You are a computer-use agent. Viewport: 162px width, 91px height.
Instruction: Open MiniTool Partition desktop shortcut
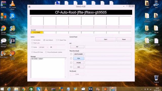pyautogui.click(x=12, y=30)
